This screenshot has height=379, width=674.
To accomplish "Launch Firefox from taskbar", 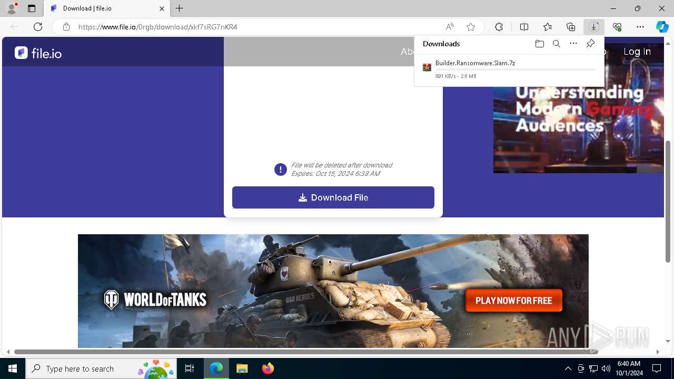I will 268,368.
